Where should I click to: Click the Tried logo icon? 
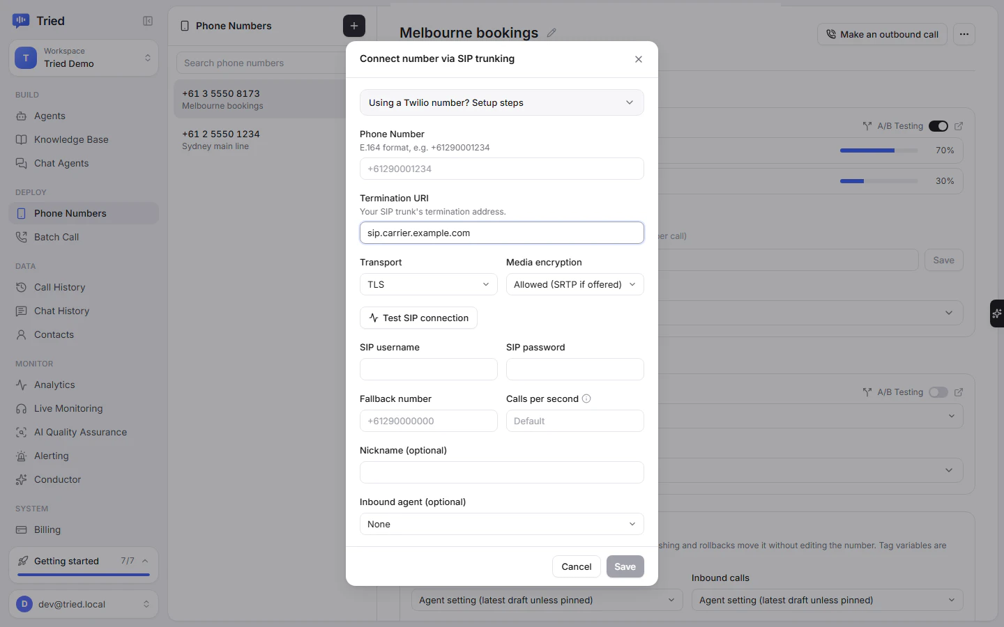click(21, 21)
